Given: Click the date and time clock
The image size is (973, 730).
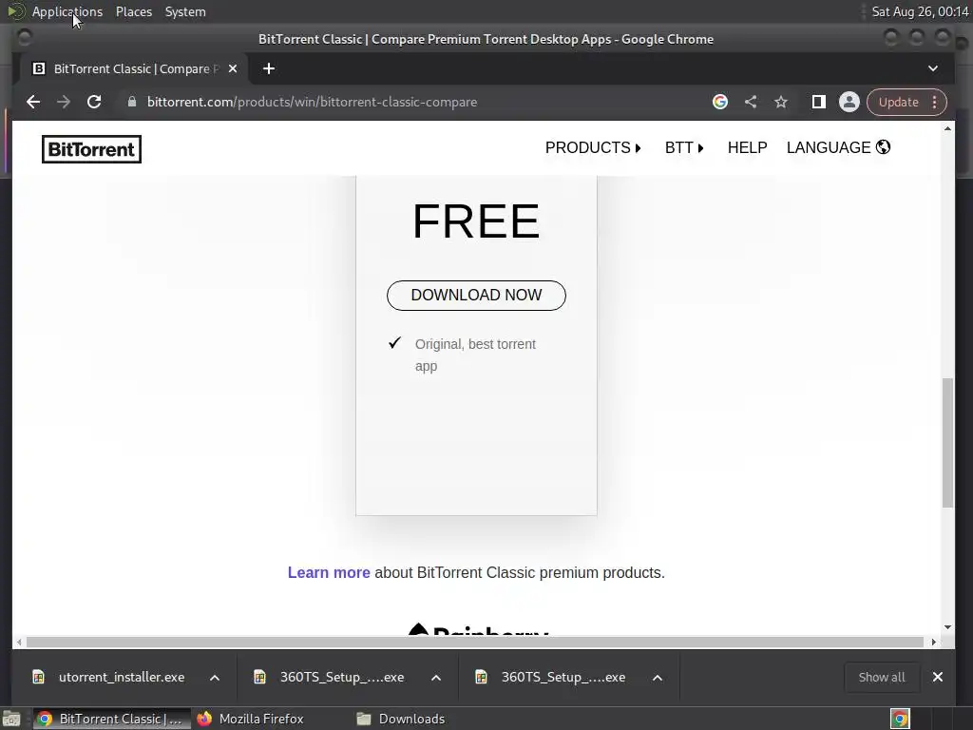Looking at the screenshot, I should tap(920, 11).
